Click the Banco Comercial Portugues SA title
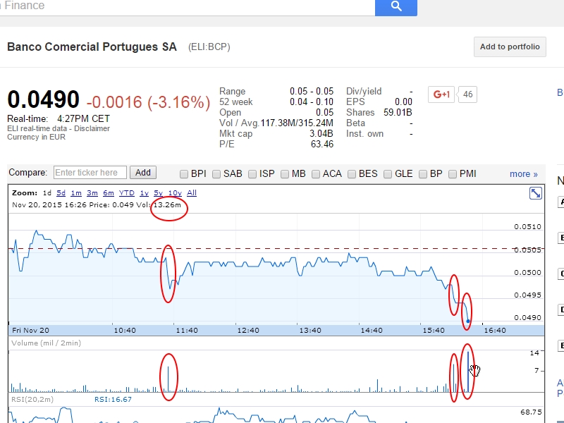This screenshot has height=423, width=564. [92, 47]
